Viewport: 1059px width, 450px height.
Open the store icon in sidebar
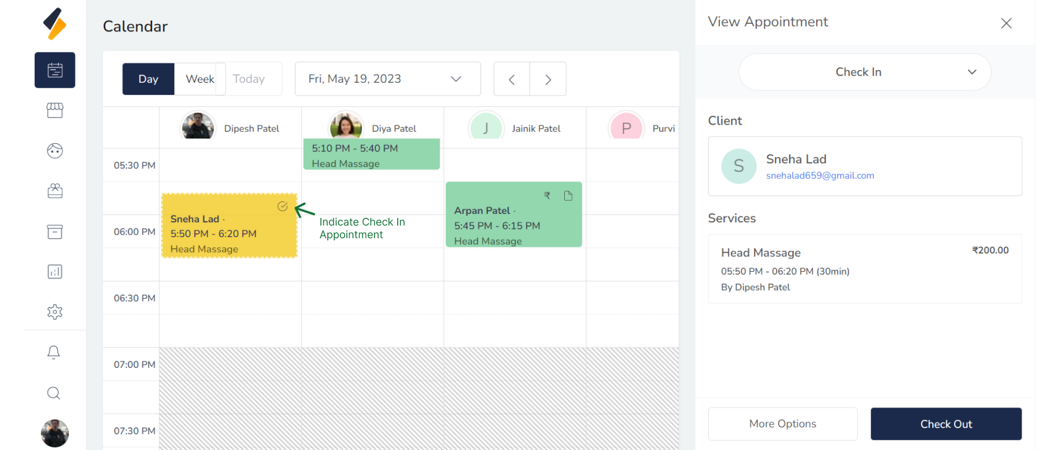click(x=55, y=110)
